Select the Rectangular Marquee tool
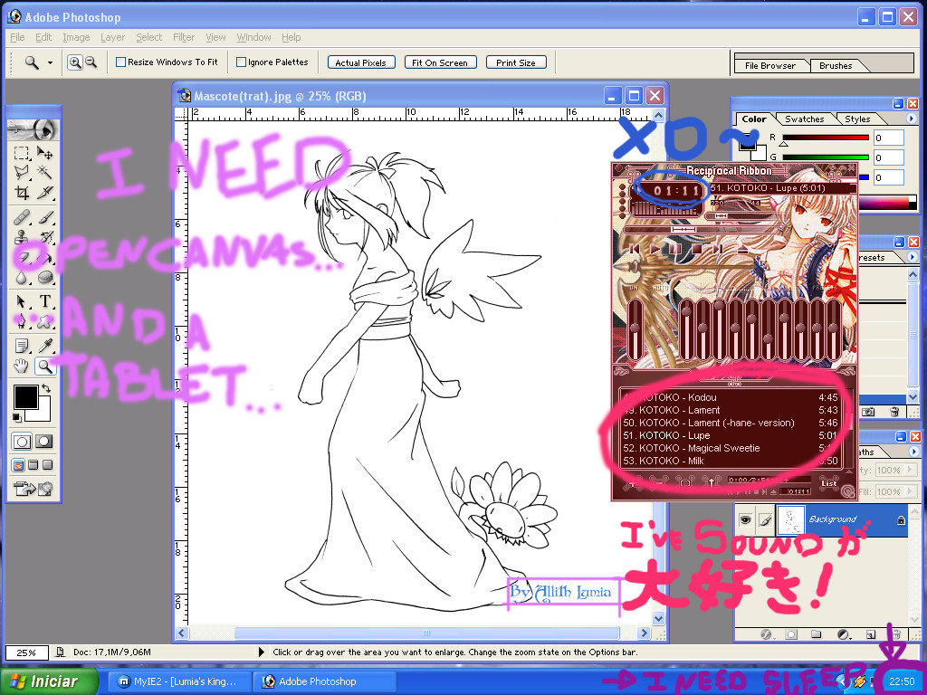This screenshot has width=927, height=695. pos(22,154)
